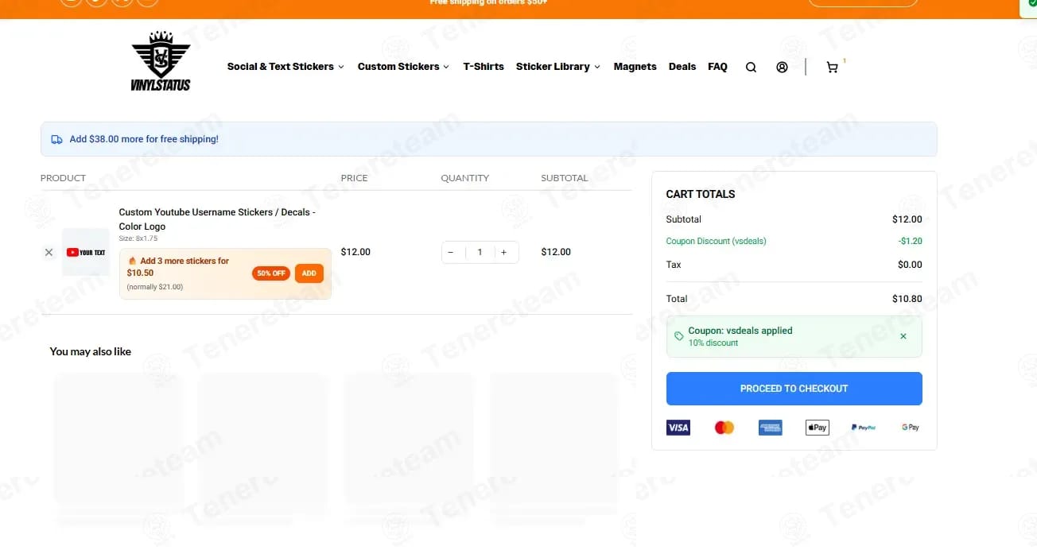Open the search magnifier icon

751,68
